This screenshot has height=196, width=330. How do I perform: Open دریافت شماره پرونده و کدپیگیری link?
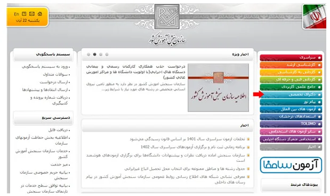[x=49, y=100]
